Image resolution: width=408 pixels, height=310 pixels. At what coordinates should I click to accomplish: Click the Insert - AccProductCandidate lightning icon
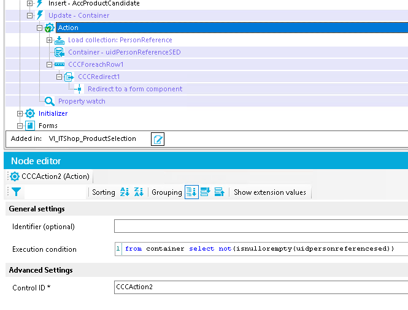[x=39, y=4]
